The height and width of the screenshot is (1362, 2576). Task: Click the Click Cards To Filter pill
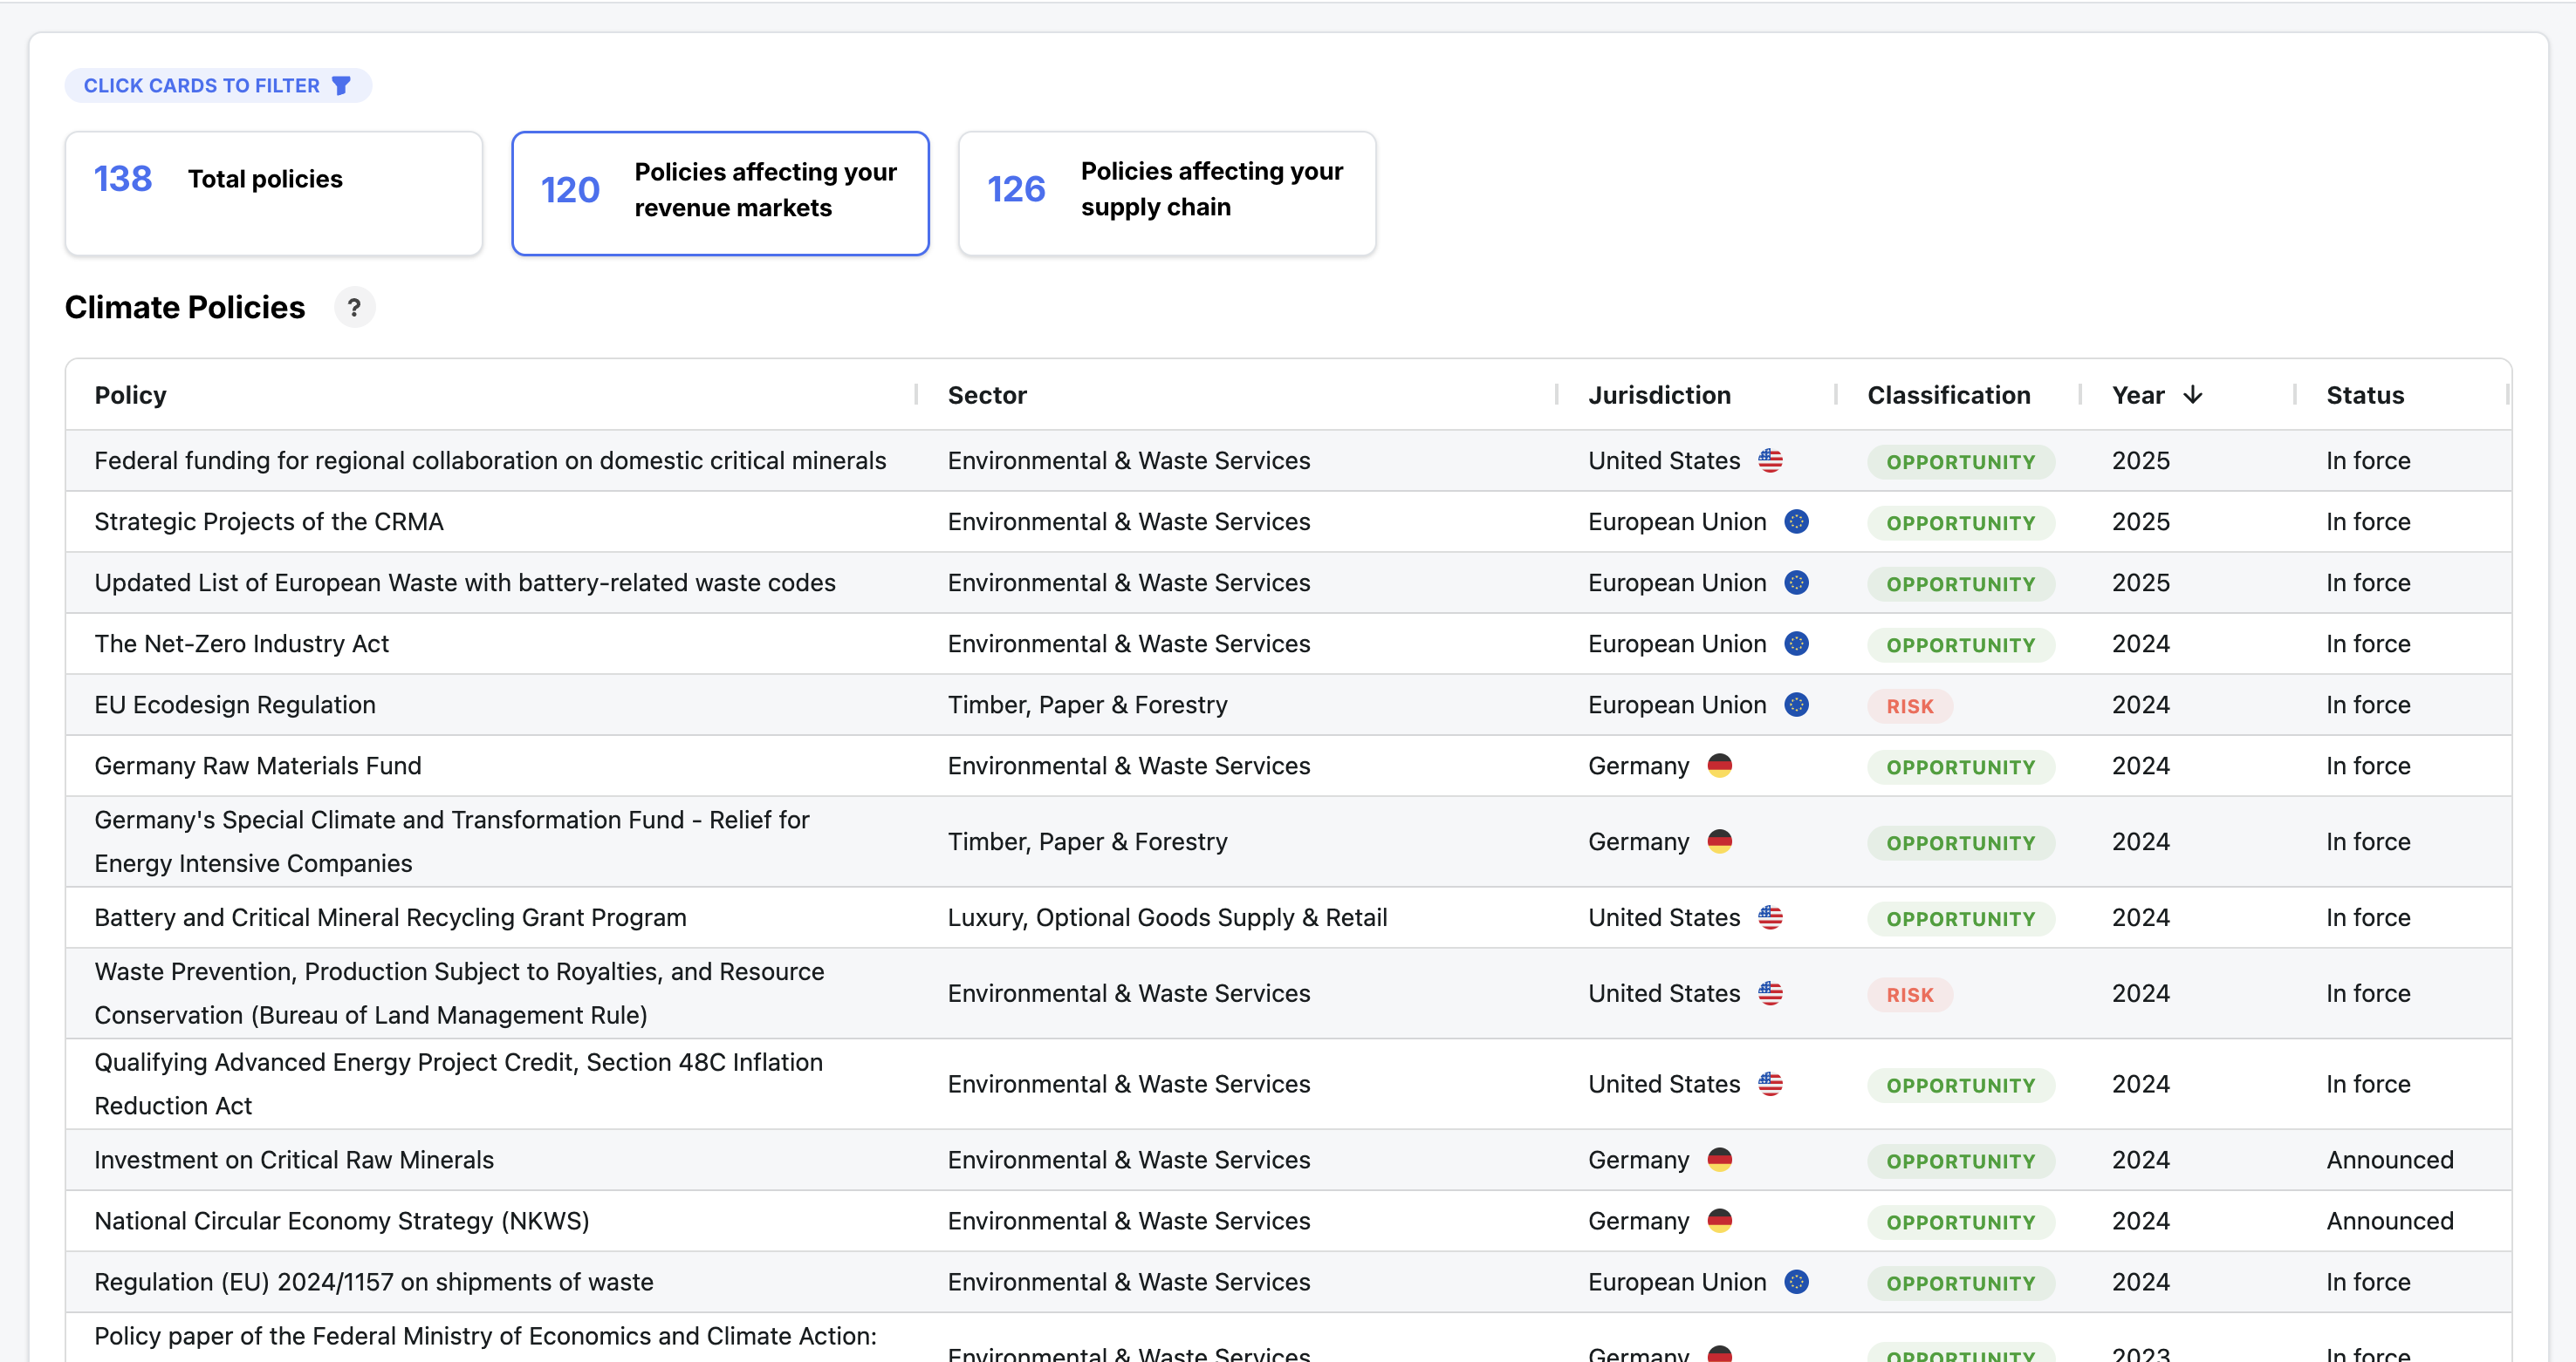click(202, 86)
